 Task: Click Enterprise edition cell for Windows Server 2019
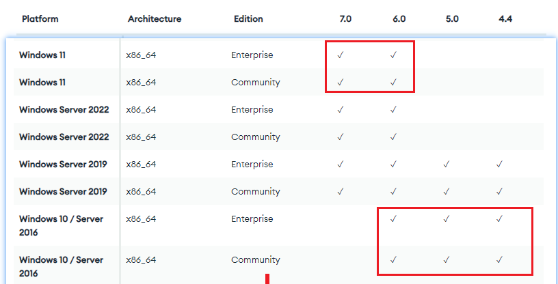pos(252,165)
